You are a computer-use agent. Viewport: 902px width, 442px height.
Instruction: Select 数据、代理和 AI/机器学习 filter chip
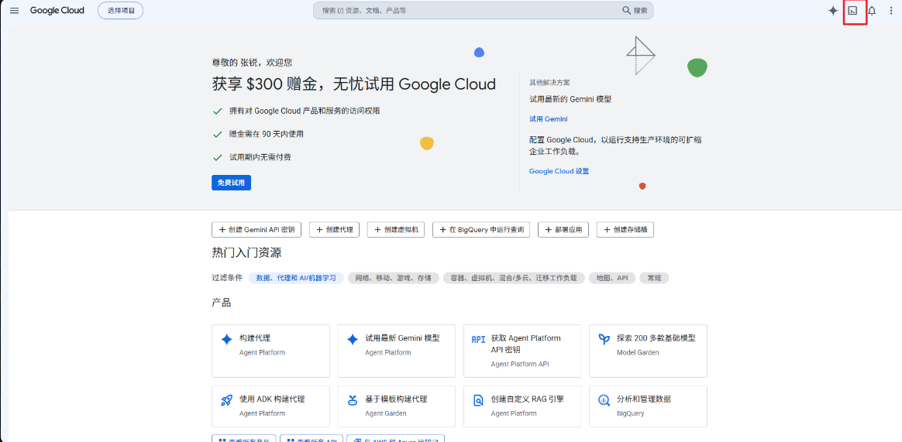296,278
